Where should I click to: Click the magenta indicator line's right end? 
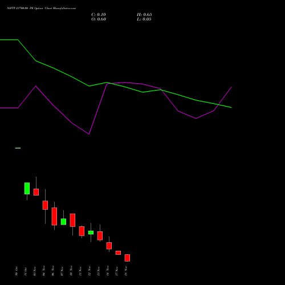pos(231,87)
